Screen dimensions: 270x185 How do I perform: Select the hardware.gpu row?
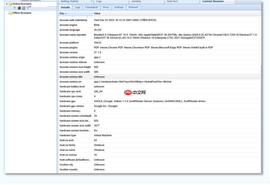click(67, 101)
